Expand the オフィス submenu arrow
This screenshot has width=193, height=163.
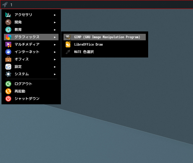(x=55, y=60)
